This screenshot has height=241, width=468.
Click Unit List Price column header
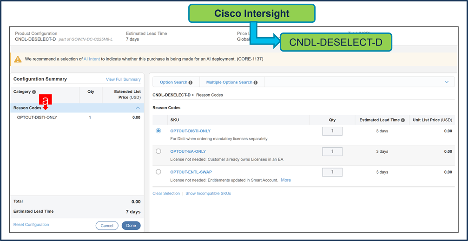[x=432, y=120]
